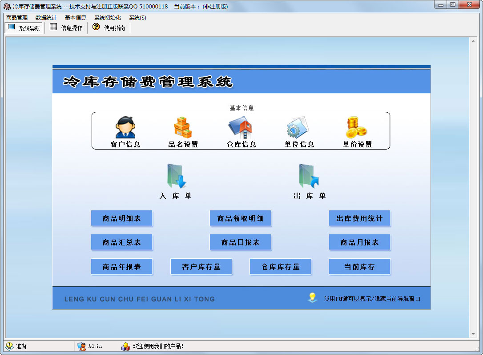Open the 单价设置 gold coins icon

[x=356, y=127]
